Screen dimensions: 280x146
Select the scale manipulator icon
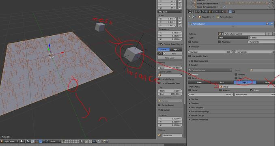click(x=47, y=142)
